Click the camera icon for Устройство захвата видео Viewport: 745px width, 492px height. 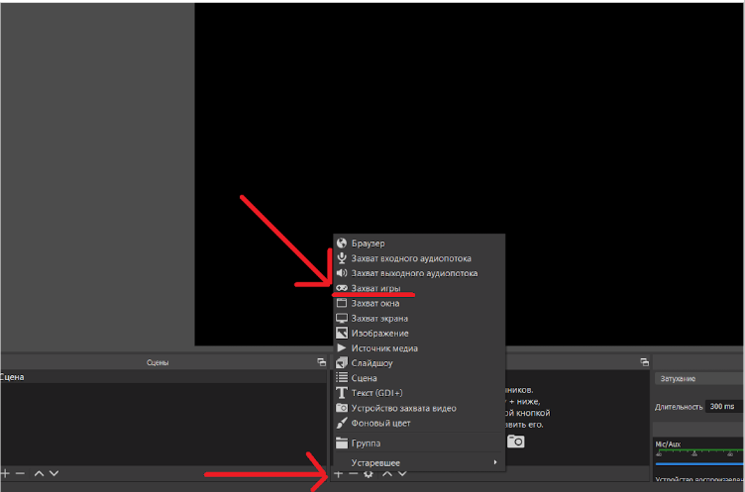342,408
